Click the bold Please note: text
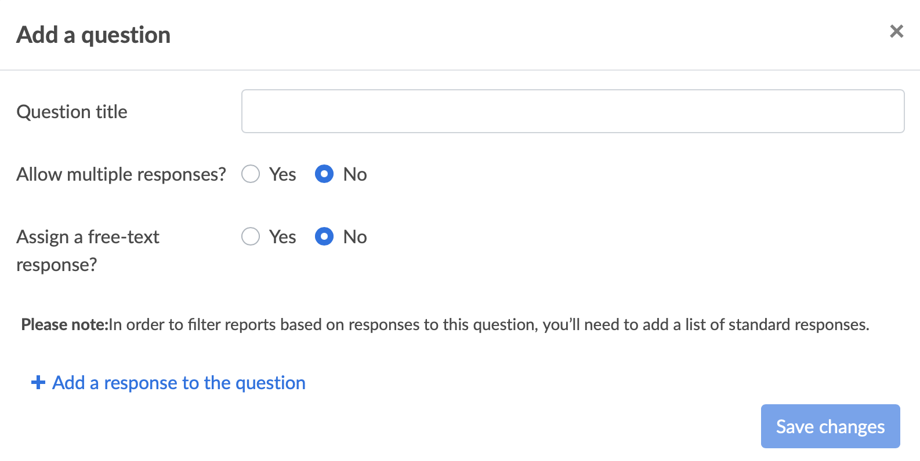 coord(64,324)
